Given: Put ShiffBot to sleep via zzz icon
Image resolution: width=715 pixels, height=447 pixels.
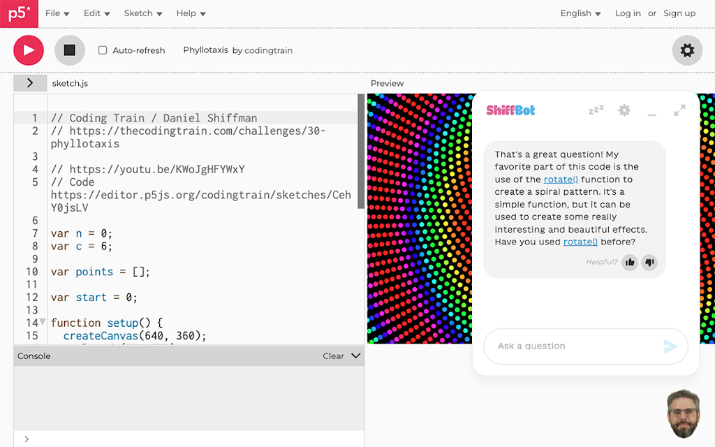Looking at the screenshot, I should [596, 110].
